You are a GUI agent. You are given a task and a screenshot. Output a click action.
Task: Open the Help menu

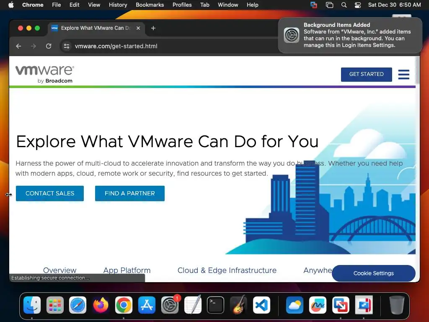pos(252,5)
